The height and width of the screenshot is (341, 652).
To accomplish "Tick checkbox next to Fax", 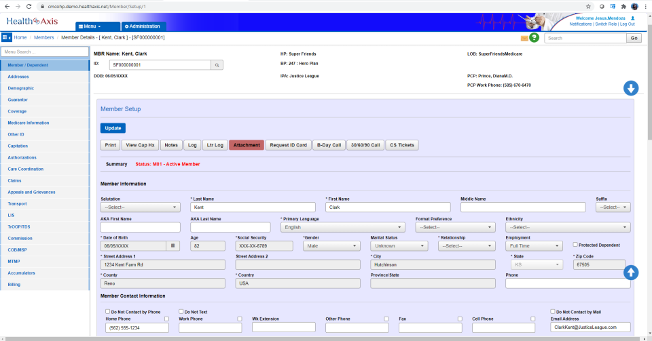I will coord(460,319).
